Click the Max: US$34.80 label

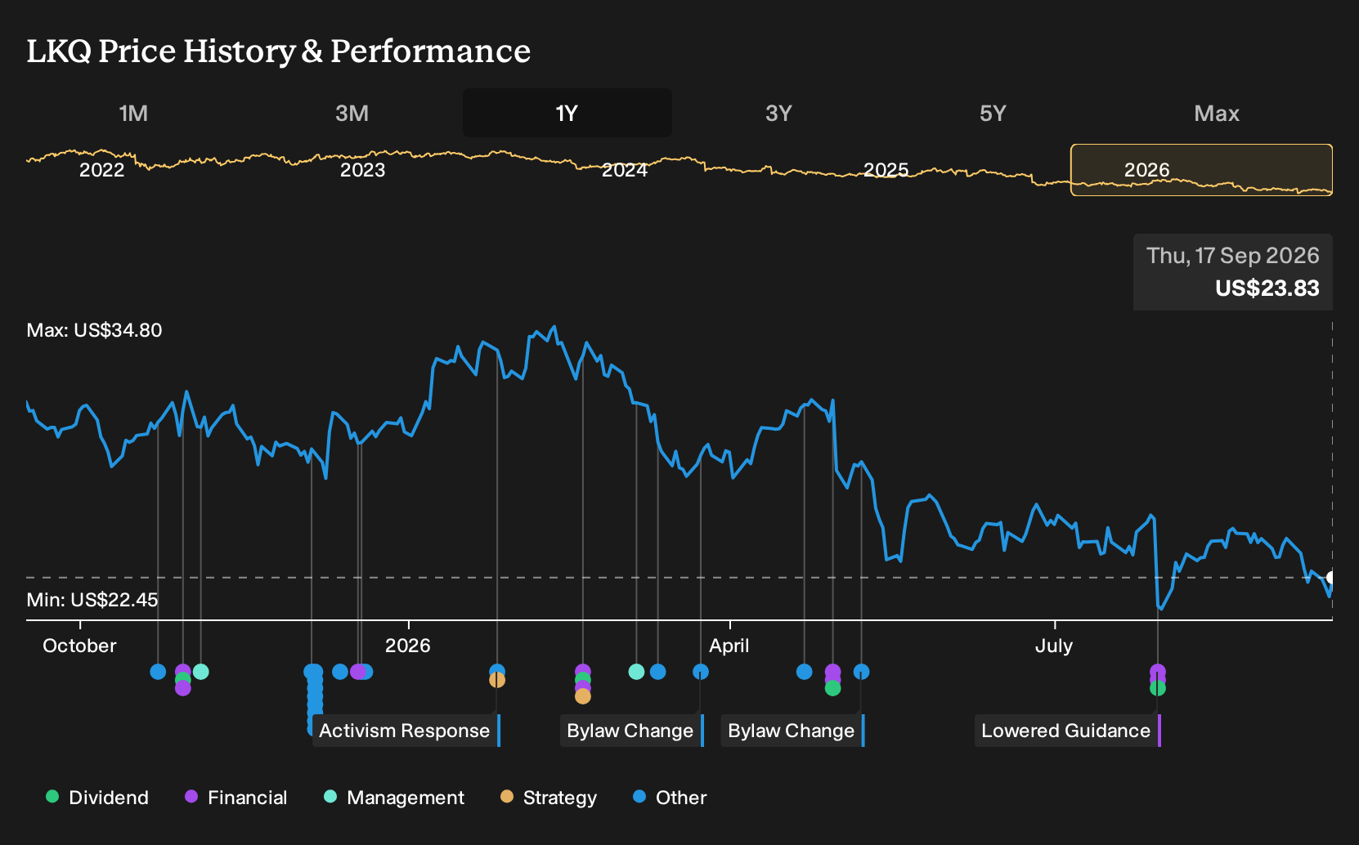coord(94,330)
